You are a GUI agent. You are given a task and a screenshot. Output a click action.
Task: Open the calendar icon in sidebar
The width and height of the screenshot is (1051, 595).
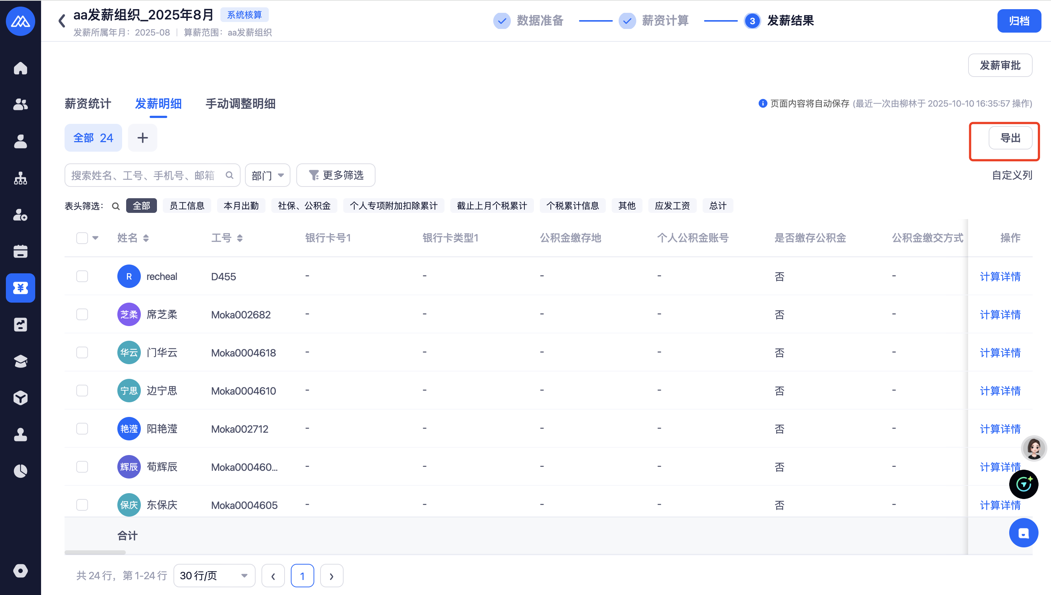click(x=21, y=251)
